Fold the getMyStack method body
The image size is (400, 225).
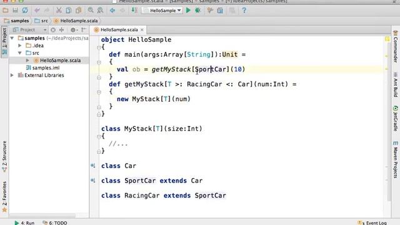tap(99, 92)
